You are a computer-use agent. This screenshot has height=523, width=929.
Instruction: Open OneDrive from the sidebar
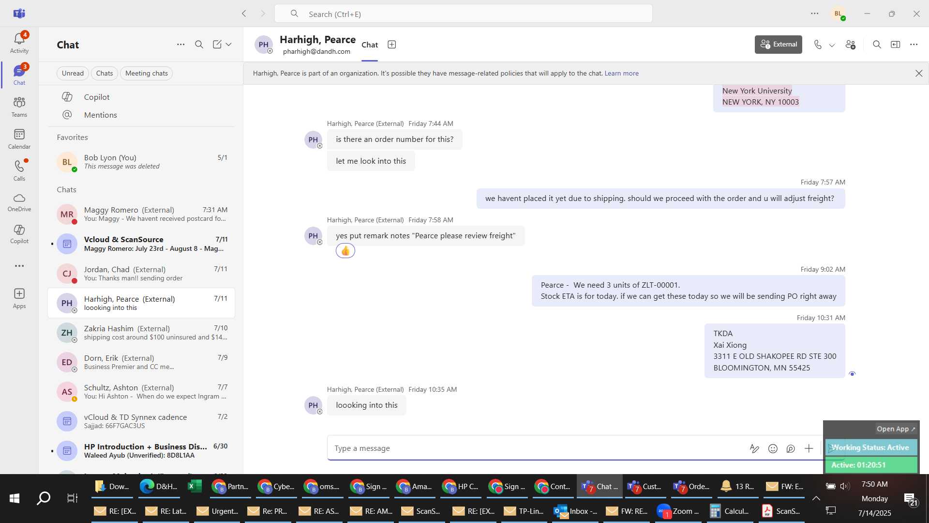[19, 203]
